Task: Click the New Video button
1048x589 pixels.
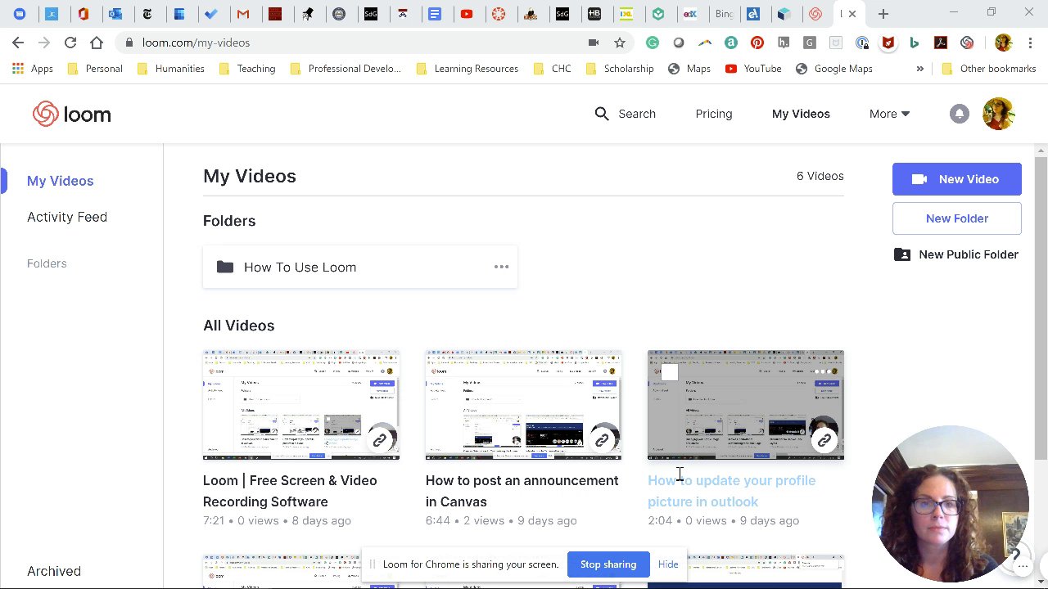Action: pyautogui.click(x=957, y=179)
